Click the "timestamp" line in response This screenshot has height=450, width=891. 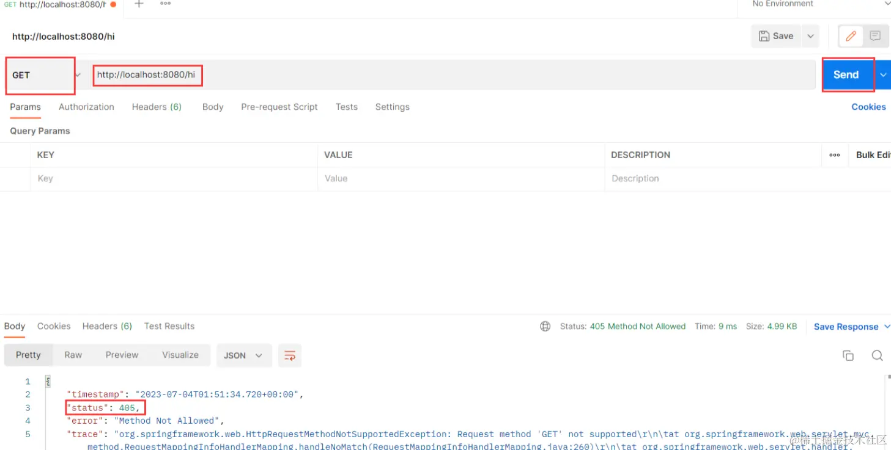pyautogui.click(x=185, y=394)
